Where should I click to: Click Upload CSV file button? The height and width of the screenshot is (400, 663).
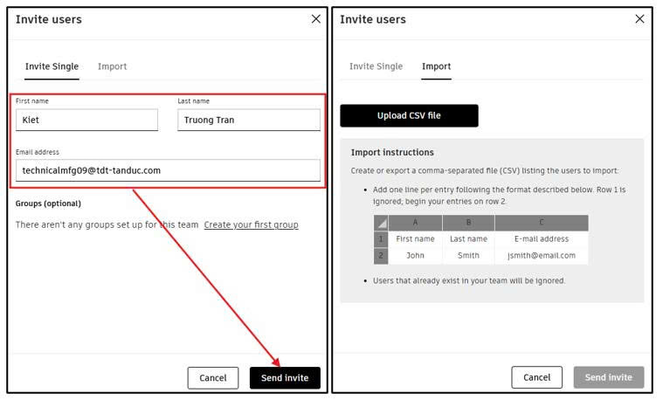(409, 116)
